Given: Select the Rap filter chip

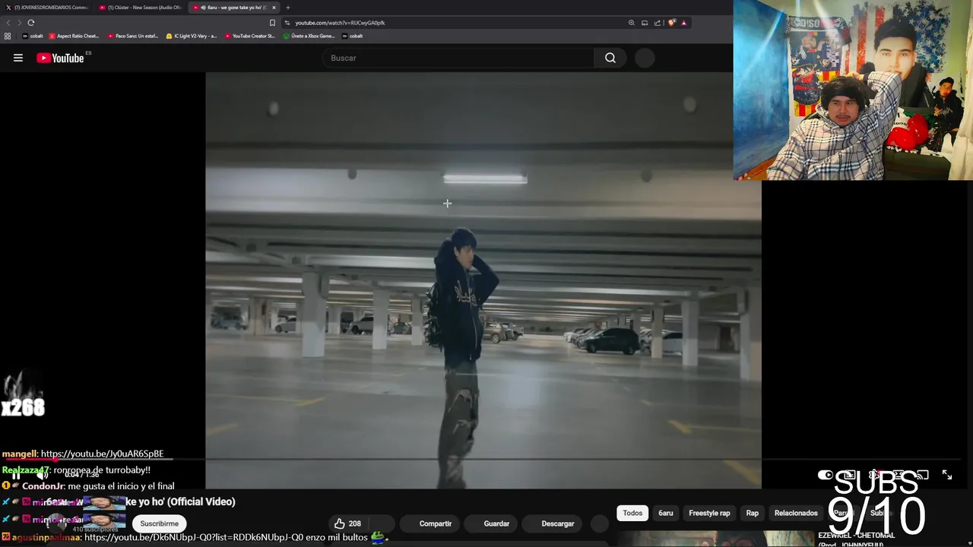Looking at the screenshot, I should coord(752,513).
